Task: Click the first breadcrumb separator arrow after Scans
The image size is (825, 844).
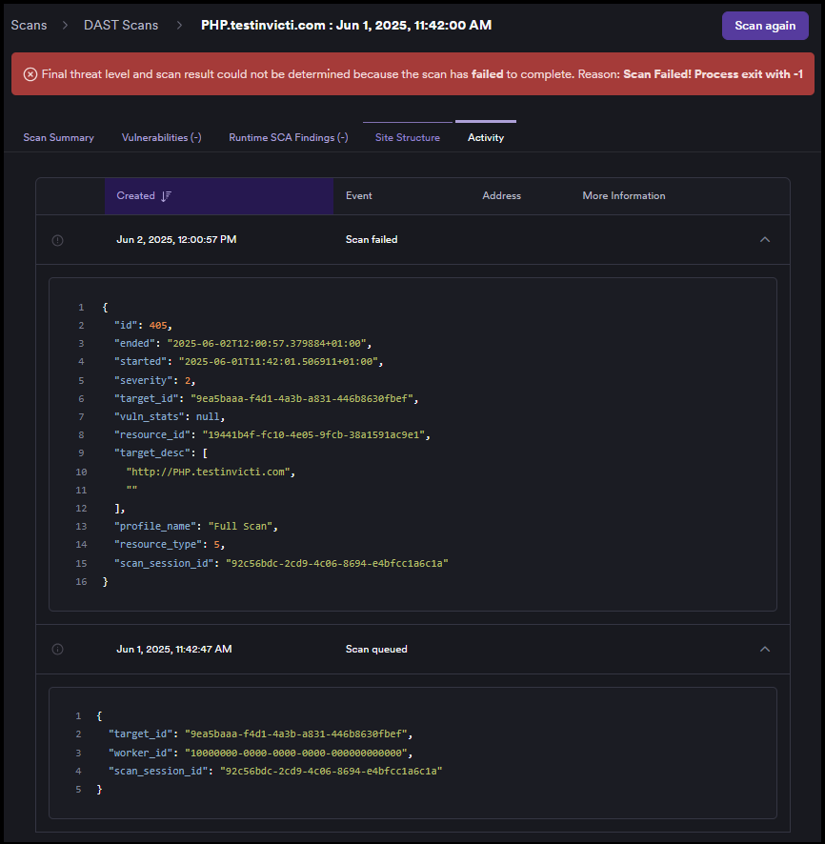Action: 65,26
